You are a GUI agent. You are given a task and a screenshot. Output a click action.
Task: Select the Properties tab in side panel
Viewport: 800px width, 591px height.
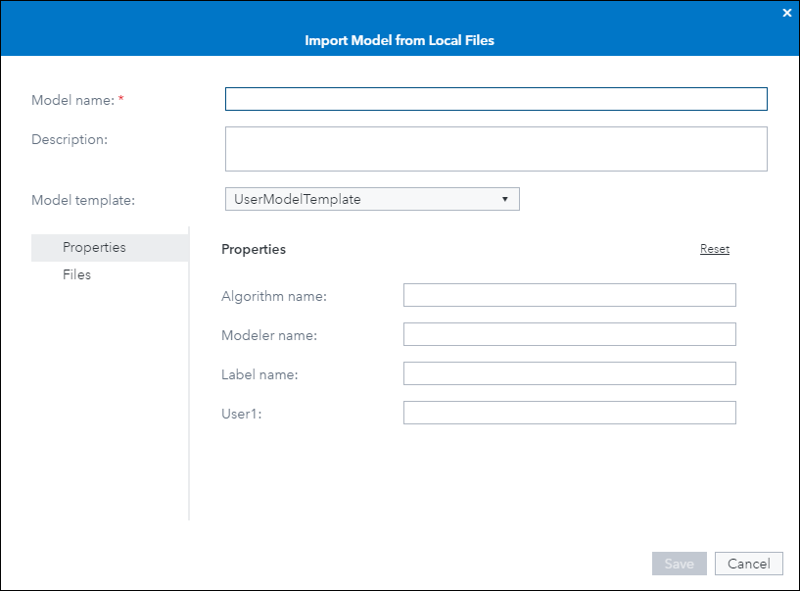click(x=94, y=247)
